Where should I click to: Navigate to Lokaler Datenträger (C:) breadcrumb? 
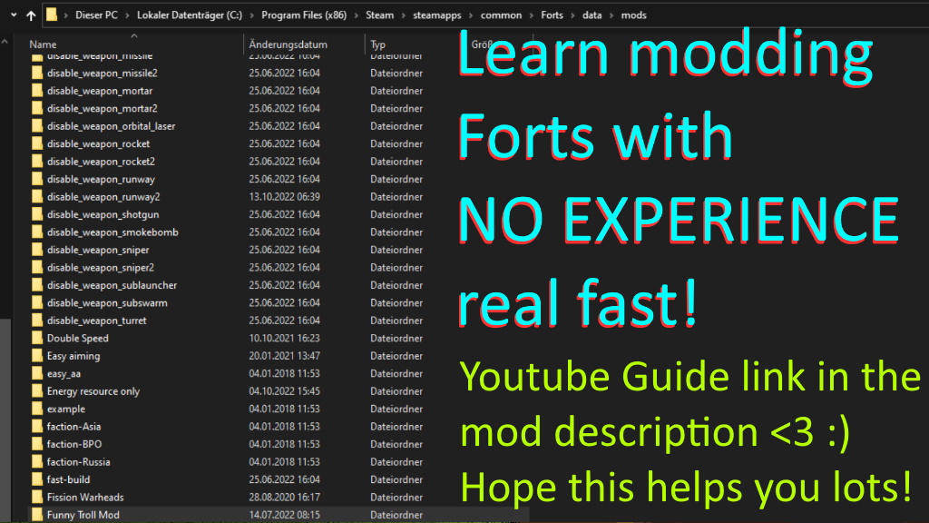(x=190, y=15)
